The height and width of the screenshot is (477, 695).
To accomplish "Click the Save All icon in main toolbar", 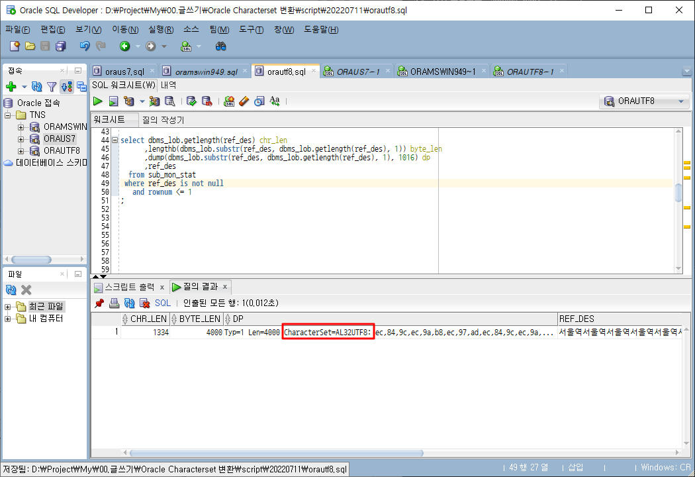I will [60, 46].
